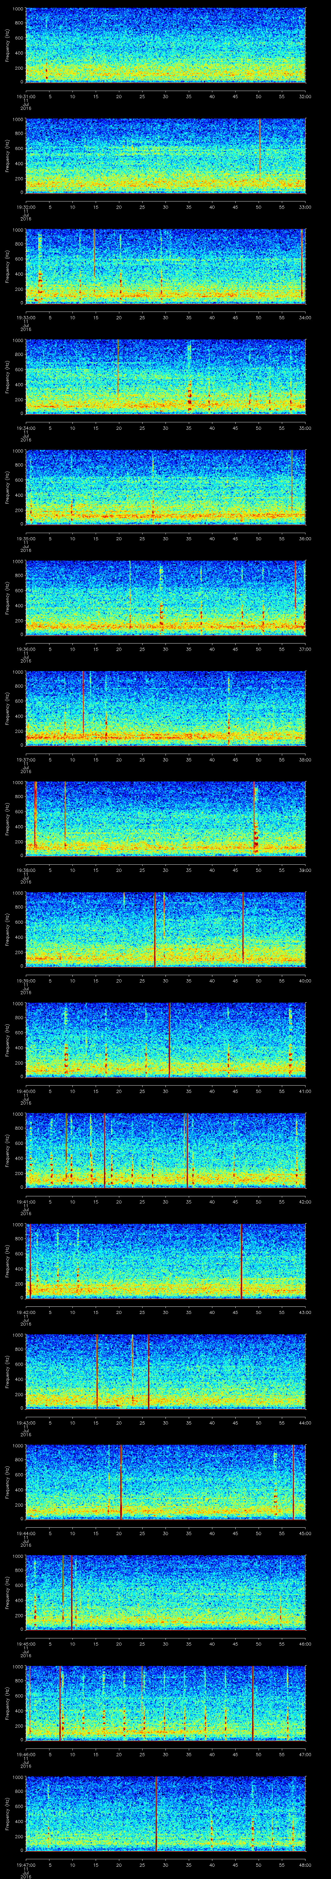The height and width of the screenshot is (1879, 331).
Task: Click the 19:32:00 start time label
Action: [26, 207]
